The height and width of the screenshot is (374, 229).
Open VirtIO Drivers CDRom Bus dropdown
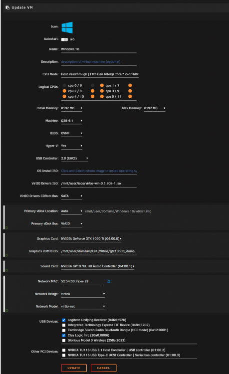point(71,196)
